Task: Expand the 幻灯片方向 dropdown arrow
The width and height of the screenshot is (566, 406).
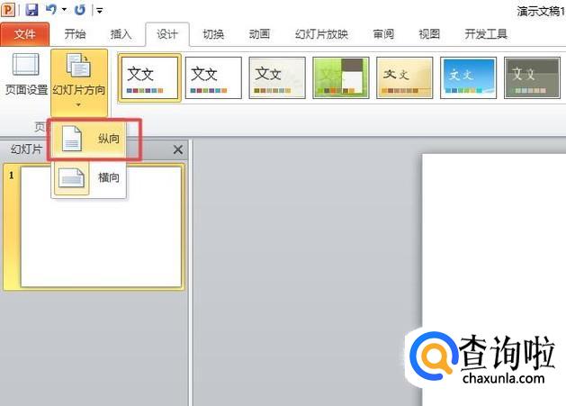Action: (78, 104)
